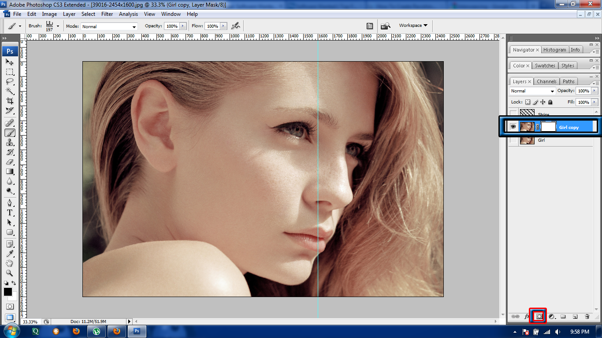The width and height of the screenshot is (602, 338).
Task: Choose the Clone Stamp tool
Action: [x=10, y=143]
